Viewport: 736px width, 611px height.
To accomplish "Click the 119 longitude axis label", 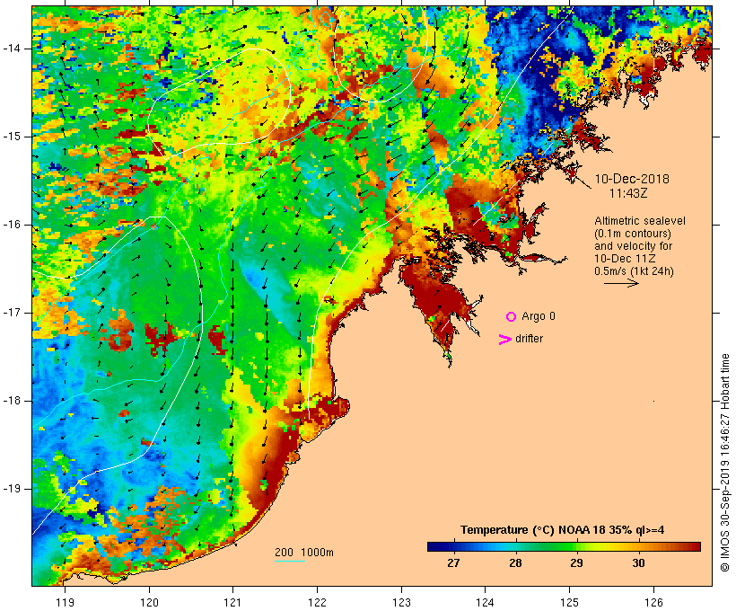I will pyautogui.click(x=65, y=603).
